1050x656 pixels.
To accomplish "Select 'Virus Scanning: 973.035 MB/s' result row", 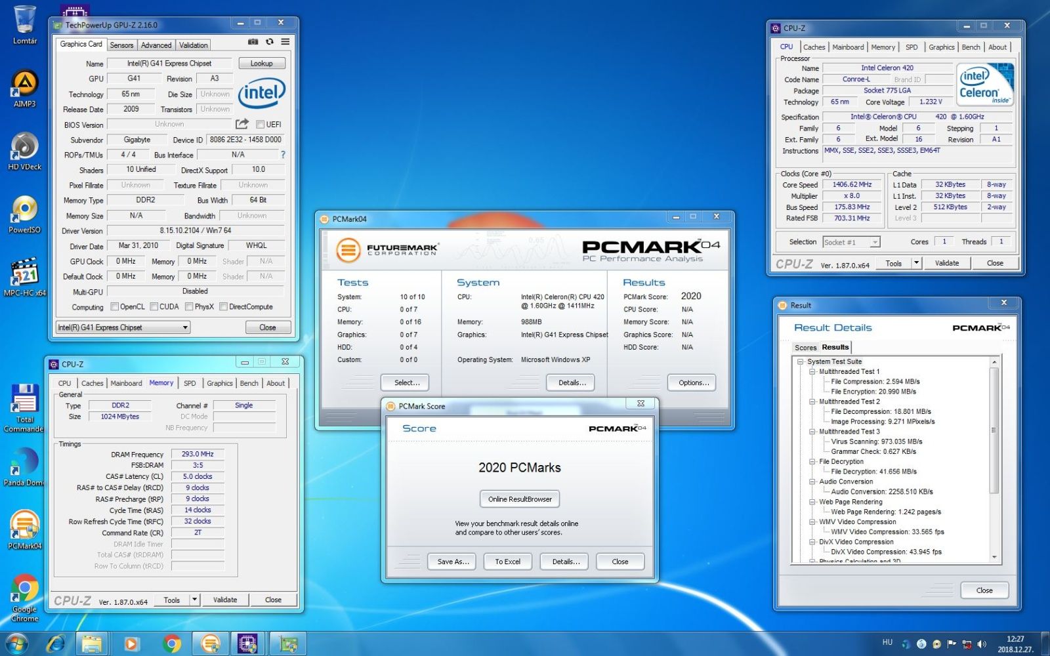I will click(x=876, y=441).
